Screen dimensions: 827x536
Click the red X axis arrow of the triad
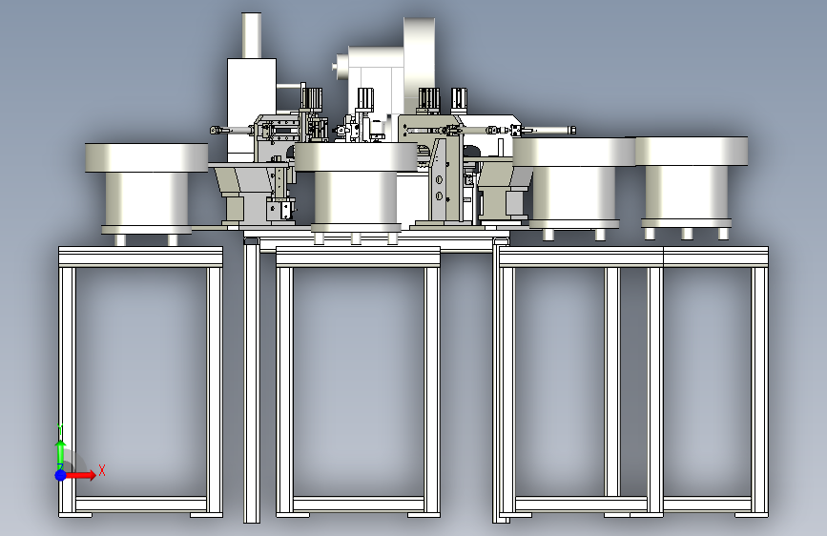point(81,475)
